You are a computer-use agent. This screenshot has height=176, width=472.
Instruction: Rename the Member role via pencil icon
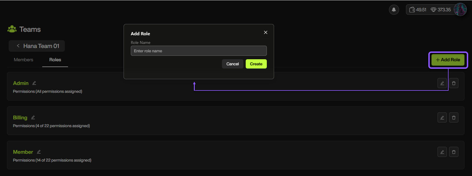coord(39,152)
